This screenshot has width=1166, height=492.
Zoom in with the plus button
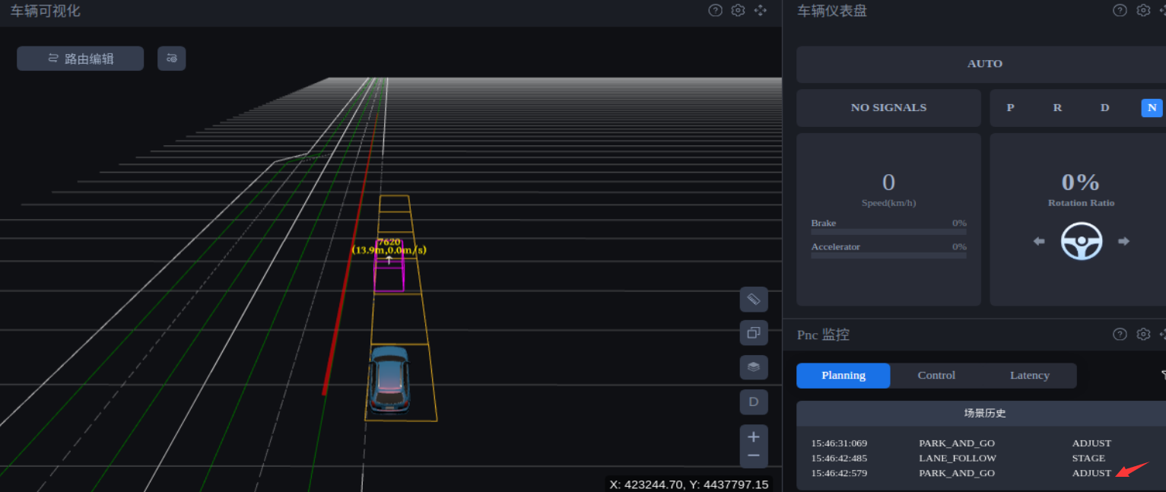[754, 437]
